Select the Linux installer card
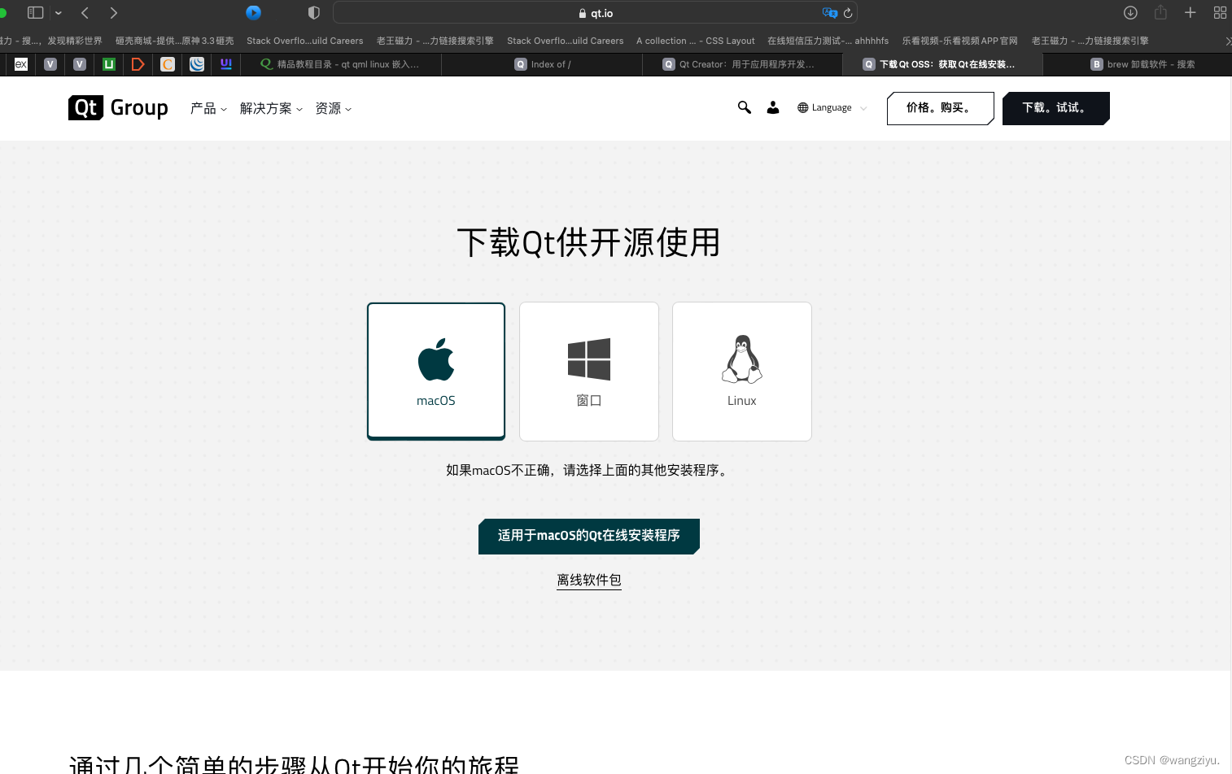The width and height of the screenshot is (1232, 774). [742, 371]
